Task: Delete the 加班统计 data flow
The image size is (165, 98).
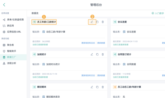Action: click(x=103, y=54)
